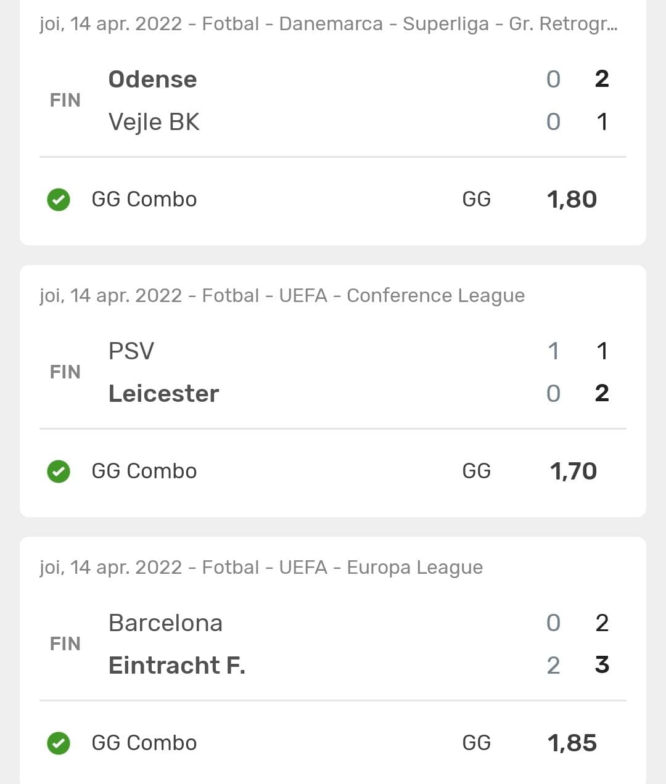This screenshot has width=666, height=784.
Task: Tap FIN status of Barcelona match
Action: tap(65, 644)
